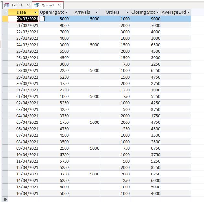Click the date cell 28/03/2021

click(x=24, y=70)
